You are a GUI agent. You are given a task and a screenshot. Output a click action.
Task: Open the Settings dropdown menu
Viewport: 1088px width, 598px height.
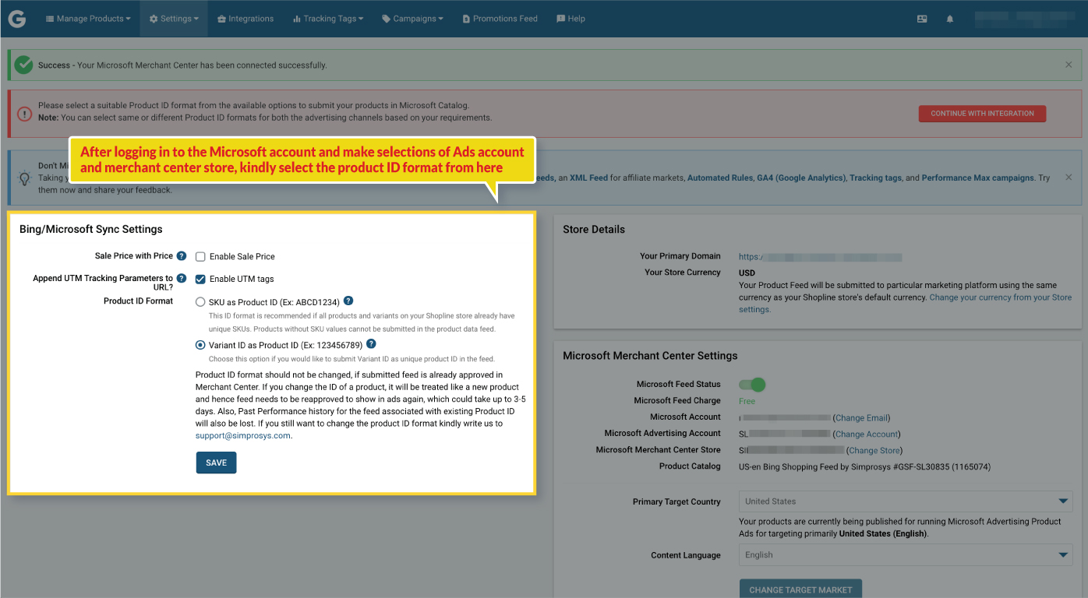pos(174,19)
